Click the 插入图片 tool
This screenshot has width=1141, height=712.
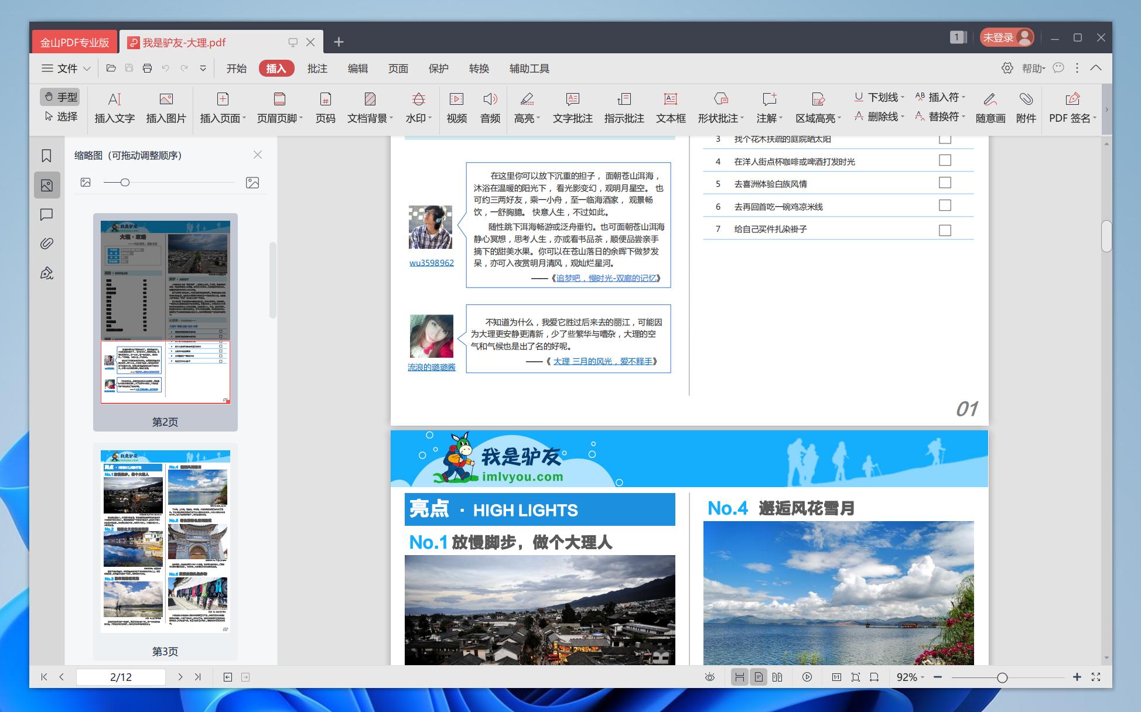point(166,108)
